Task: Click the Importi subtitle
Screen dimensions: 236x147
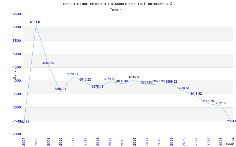Action: point(118,10)
